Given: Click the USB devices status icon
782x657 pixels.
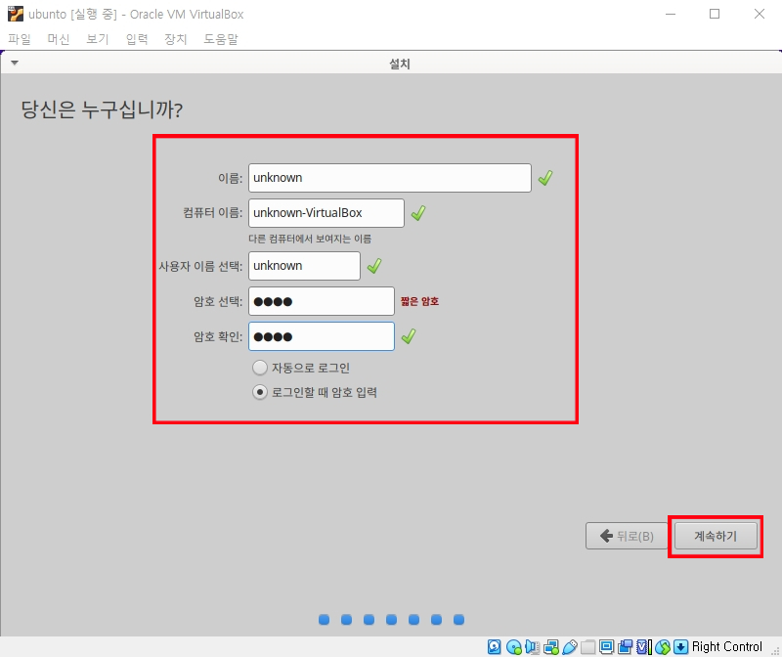Looking at the screenshot, I should point(570,647).
